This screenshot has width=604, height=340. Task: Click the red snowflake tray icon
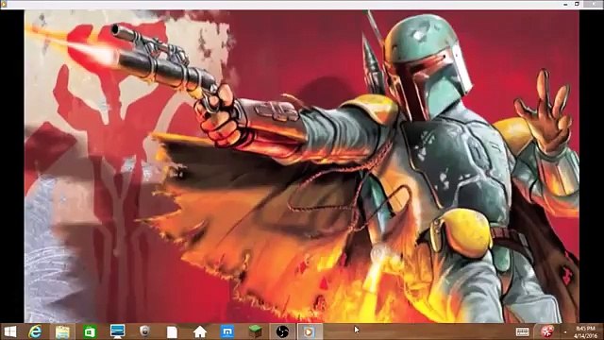click(547, 331)
